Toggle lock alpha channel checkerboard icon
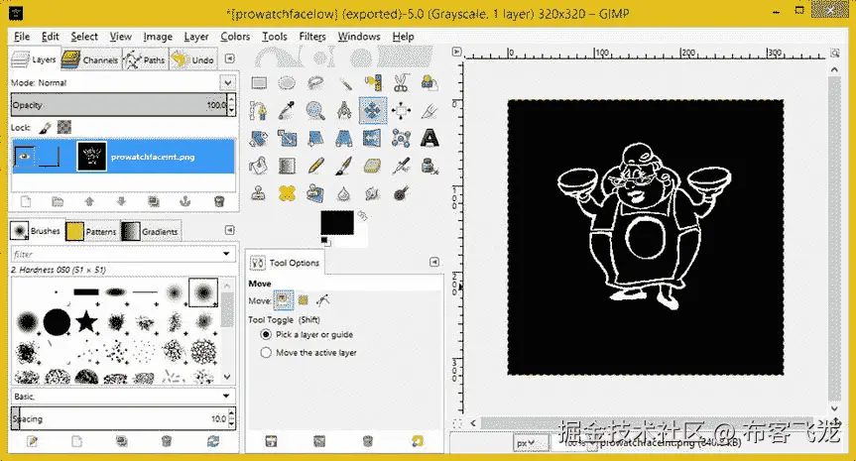 pos(64,127)
